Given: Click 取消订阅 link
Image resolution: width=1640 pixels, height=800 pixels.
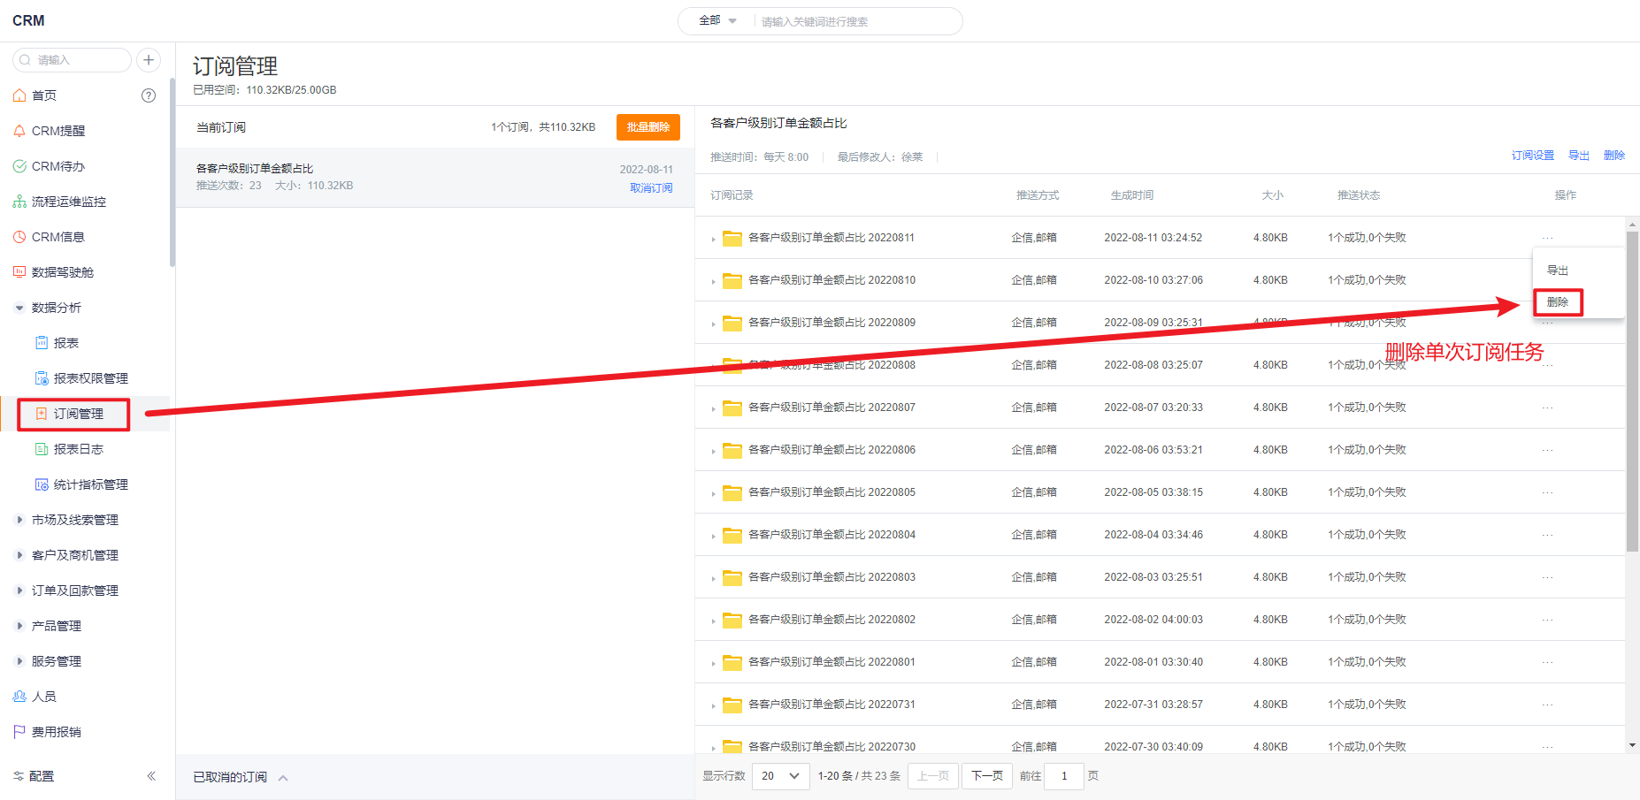Looking at the screenshot, I should coord(651,187).
